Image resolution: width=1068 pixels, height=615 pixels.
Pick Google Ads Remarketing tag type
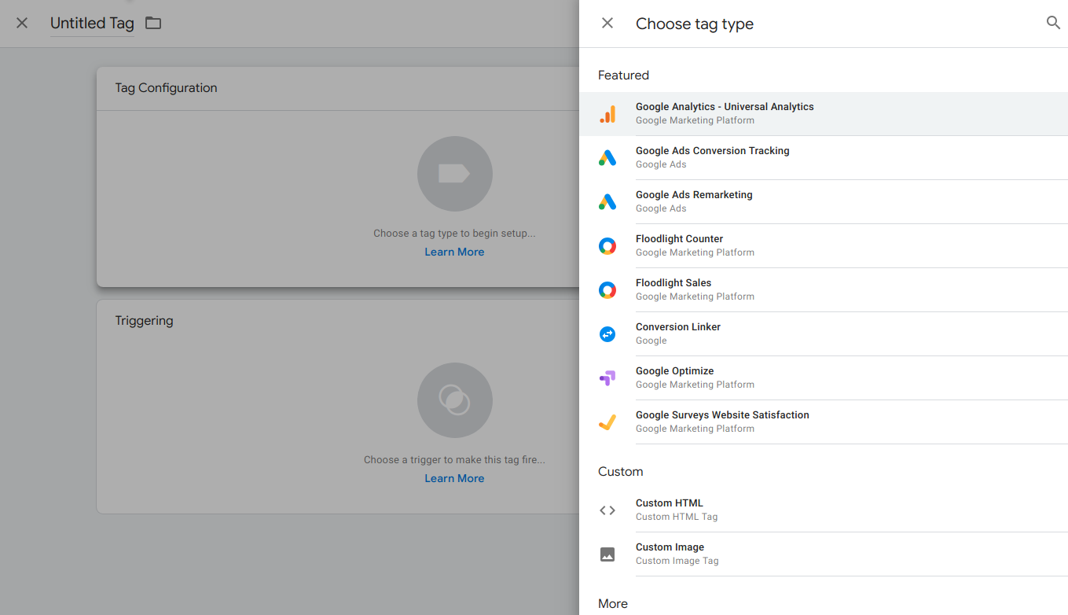[x=824, y=202]
